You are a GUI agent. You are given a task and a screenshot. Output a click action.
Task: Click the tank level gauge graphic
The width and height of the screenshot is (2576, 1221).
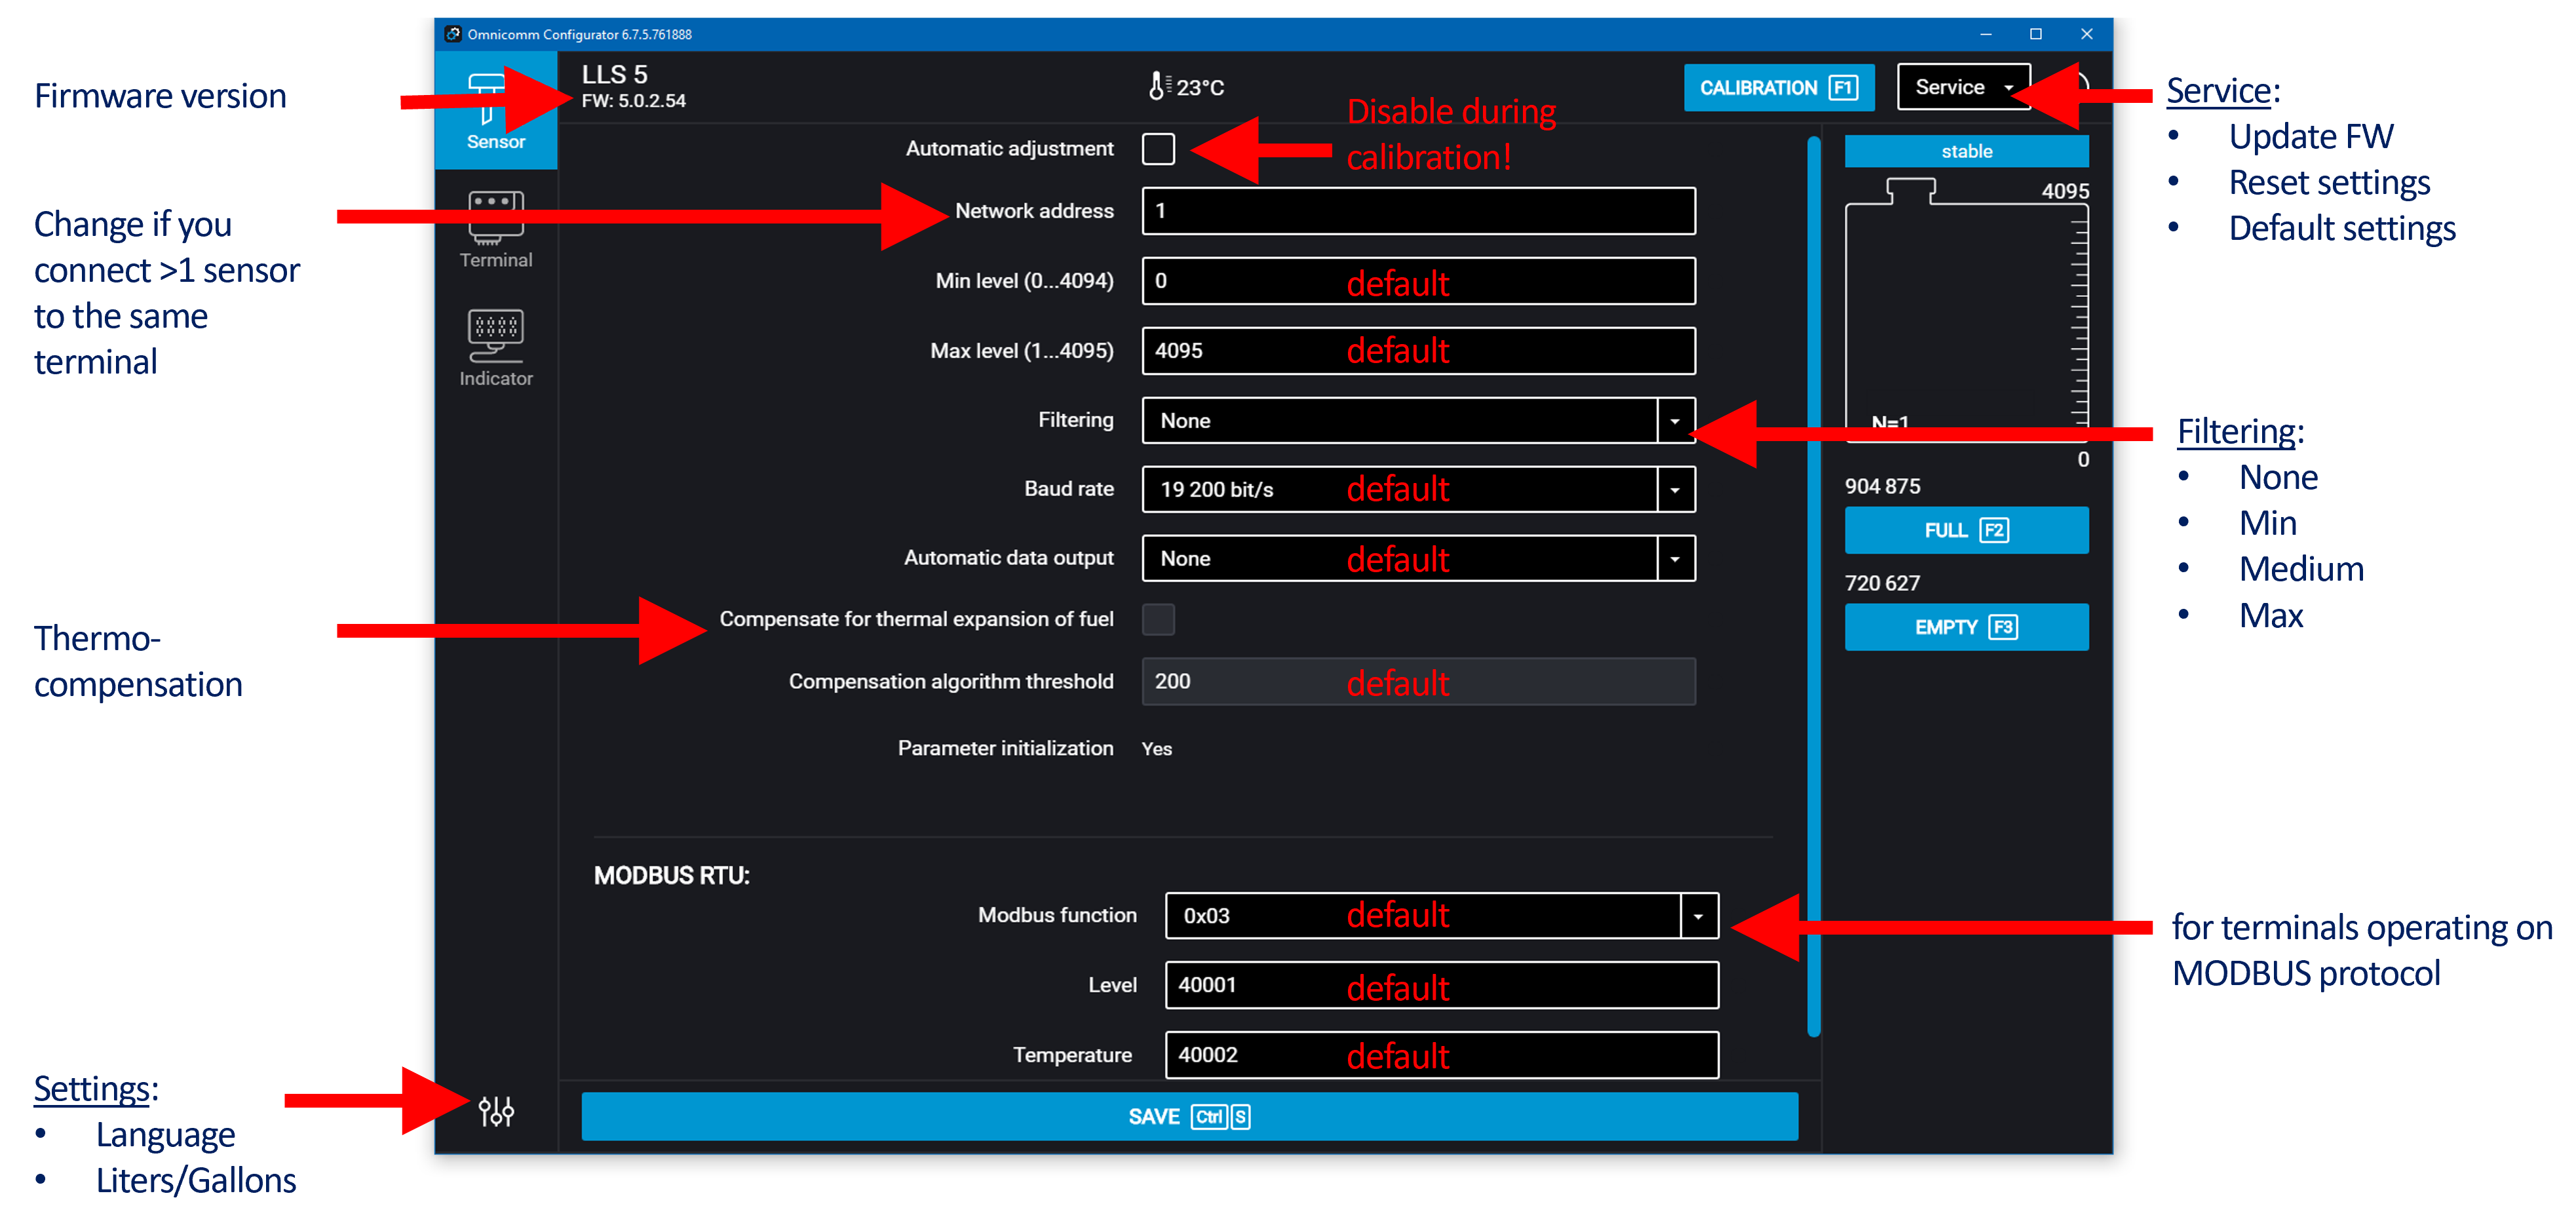(x=1966, y=310)
